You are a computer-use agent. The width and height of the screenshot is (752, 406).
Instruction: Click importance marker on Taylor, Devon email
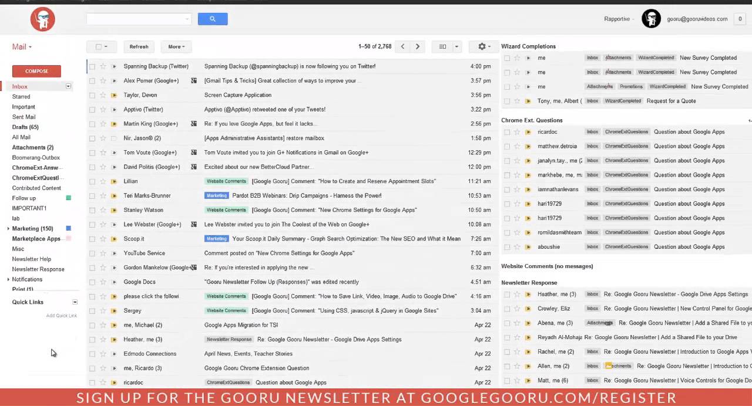pyautogui.click(x=113, y=95)
